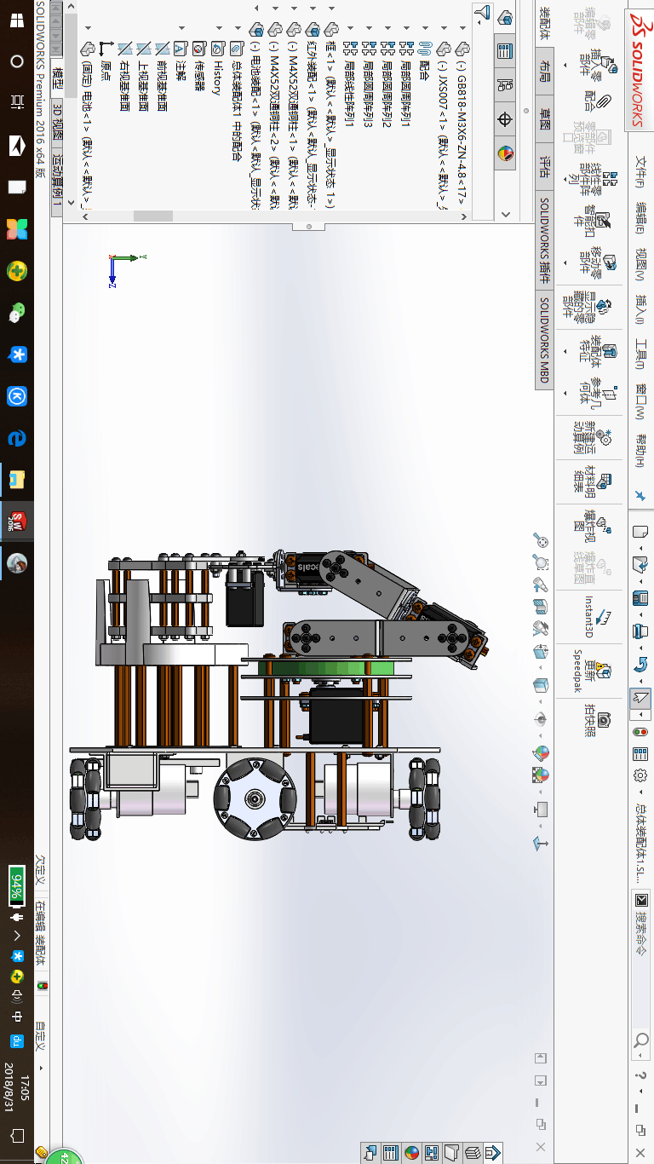Toggle Hide/Show Items eye icon

[x=540, y=720]
